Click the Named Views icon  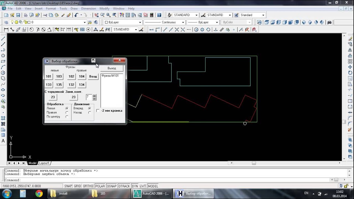click(x=259, y=22)
